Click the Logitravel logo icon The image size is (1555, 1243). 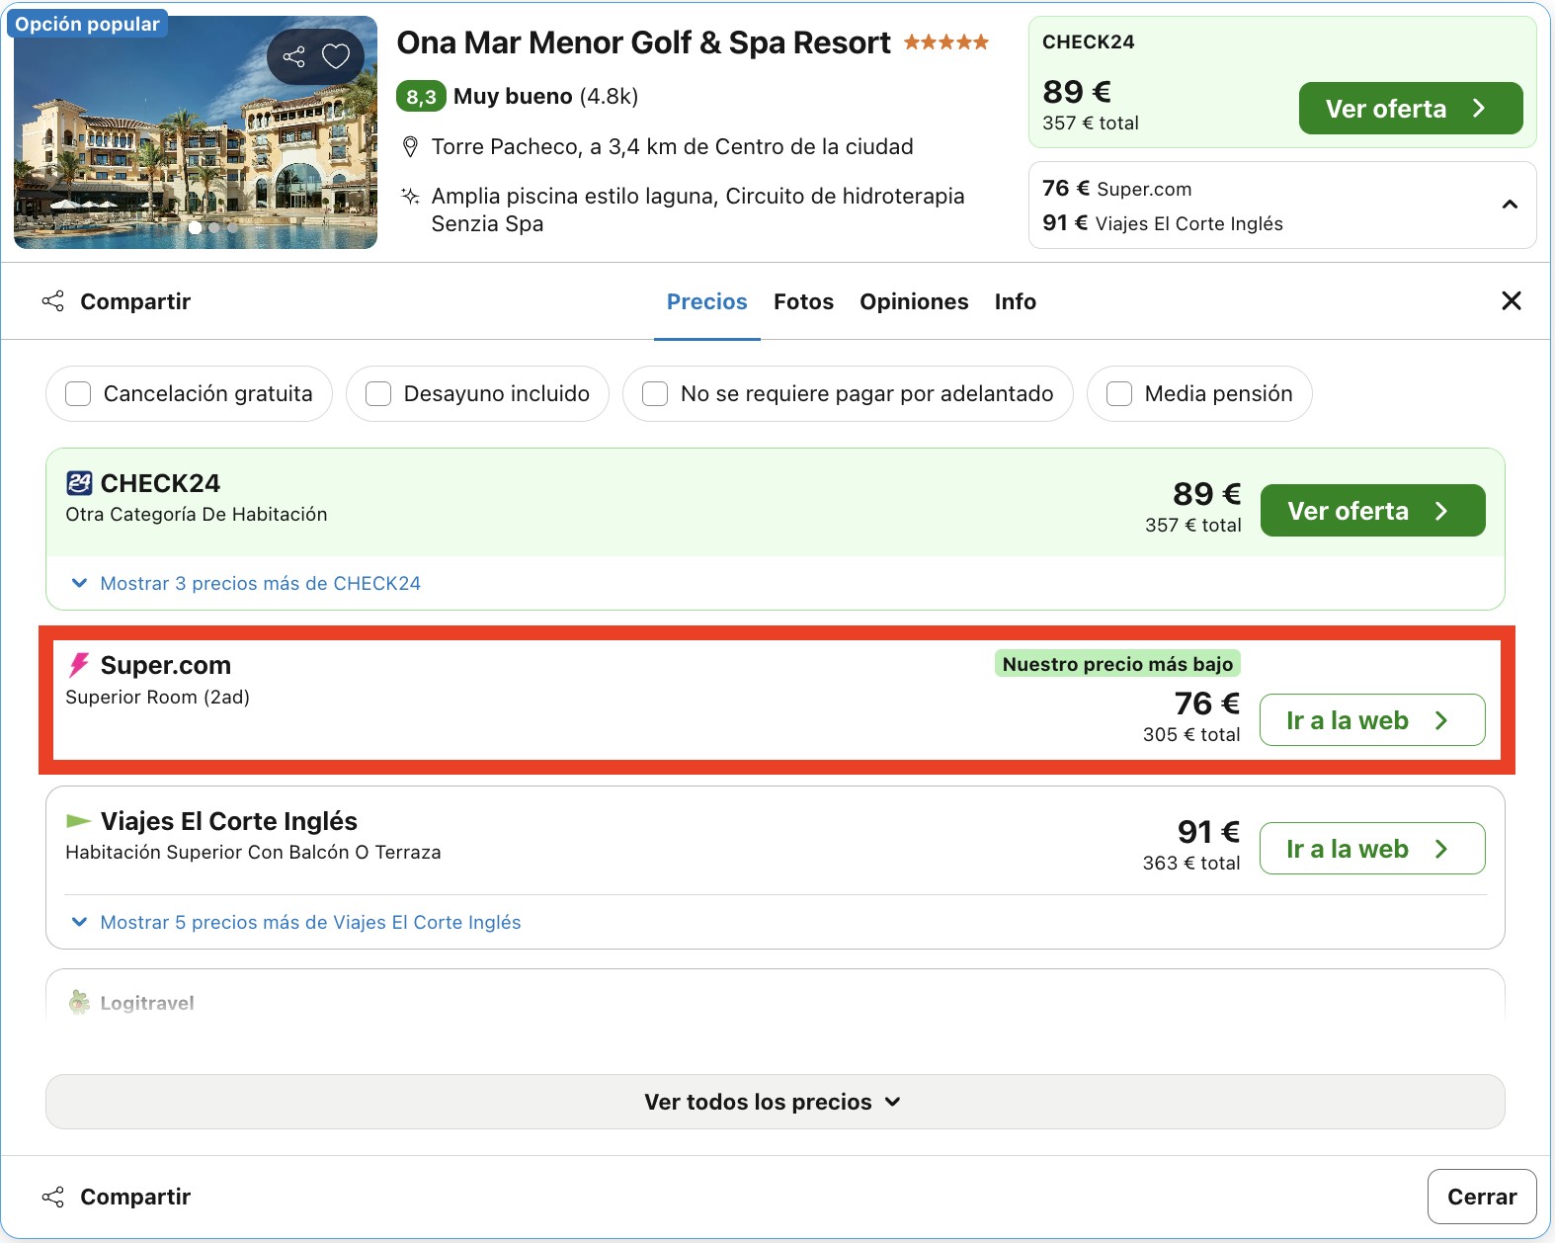[79, 1003]
